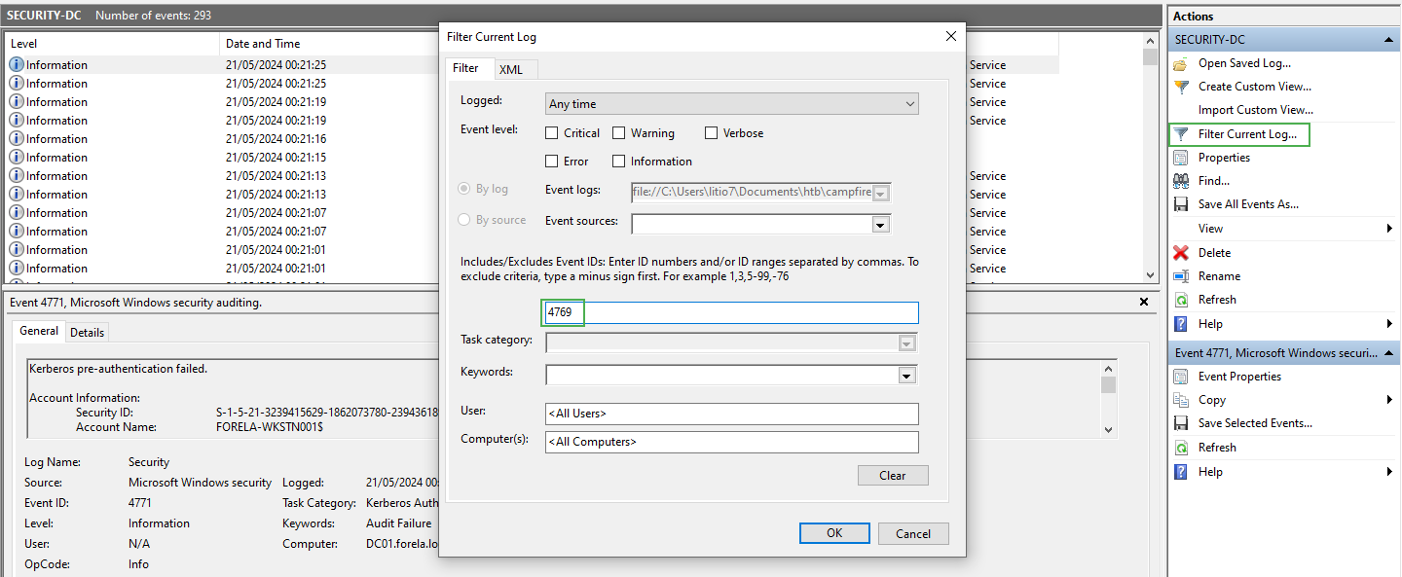Enable the Information event level checkbox
Viewport: 1402px width, 577px height.
tap(618, 162)
